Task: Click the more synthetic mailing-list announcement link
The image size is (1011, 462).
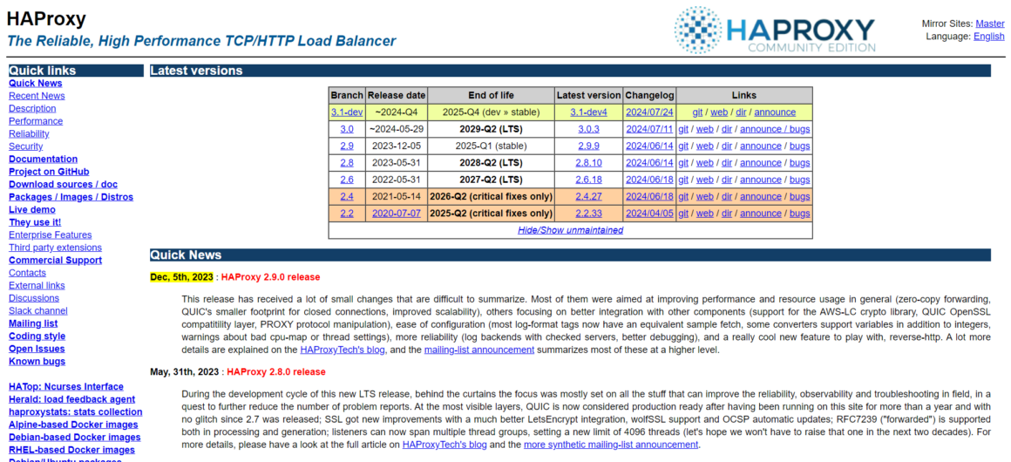Action: pos(610,445)
